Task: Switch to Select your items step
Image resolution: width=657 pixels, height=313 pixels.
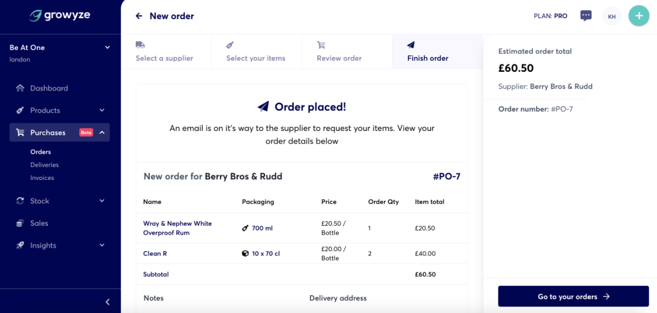Action: pyautogui.click(x=256, y=52)
